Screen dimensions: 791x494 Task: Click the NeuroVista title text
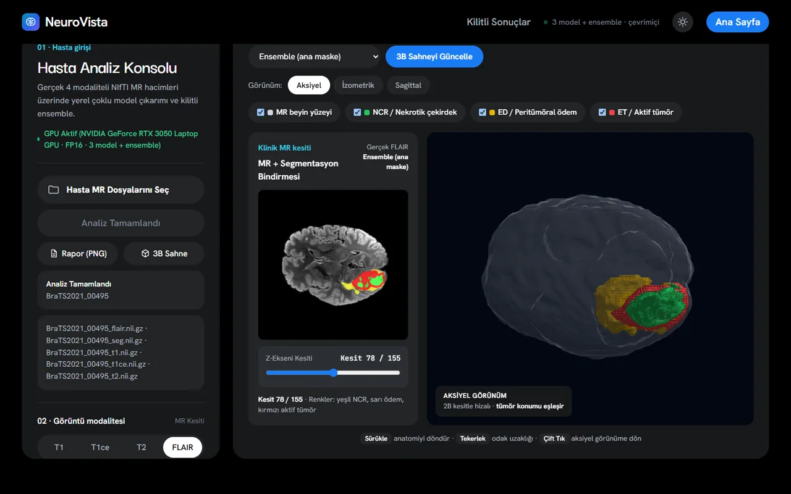[76, 22]
